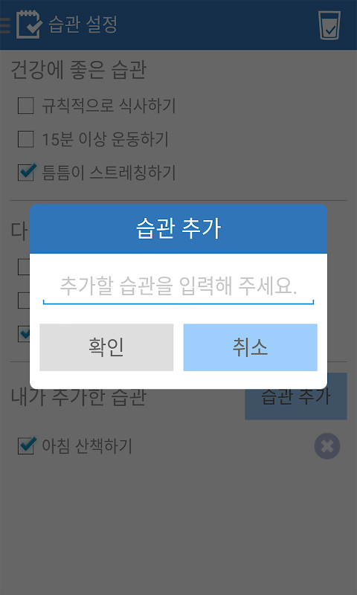Tap the water cup check icon

(329, 25)
